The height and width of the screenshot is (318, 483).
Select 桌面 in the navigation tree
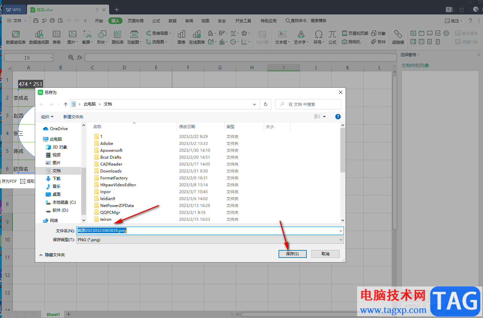coord(56,194)
